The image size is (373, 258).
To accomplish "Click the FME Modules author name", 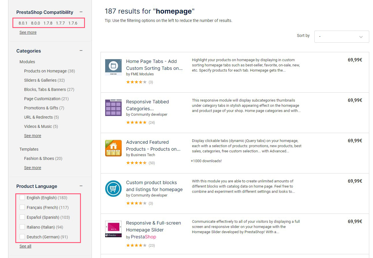I will (x=142, y=74).
